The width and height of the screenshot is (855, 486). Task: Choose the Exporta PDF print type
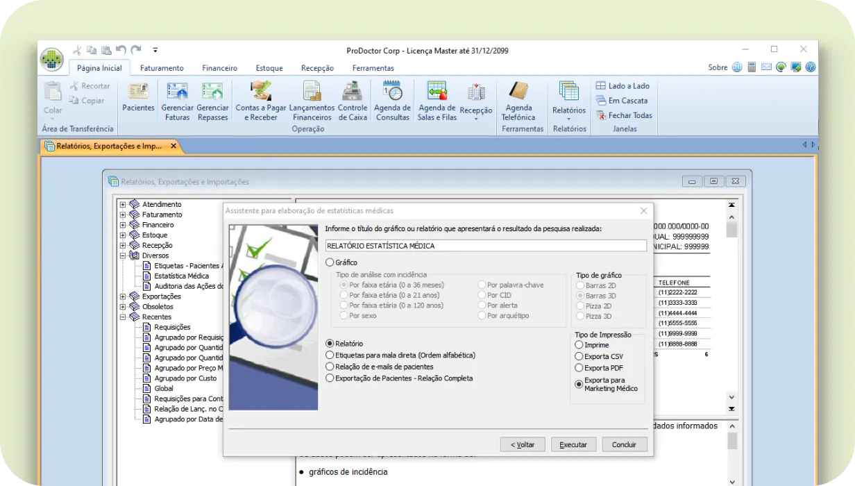tap(579, 368)
